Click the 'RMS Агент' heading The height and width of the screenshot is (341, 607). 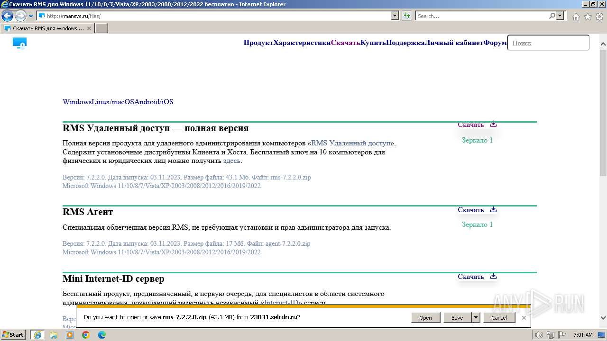pyautogui.click(x=88, y=212)
